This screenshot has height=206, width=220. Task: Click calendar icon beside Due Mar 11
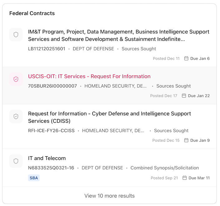pyautogui.click(x=184, y=178)
